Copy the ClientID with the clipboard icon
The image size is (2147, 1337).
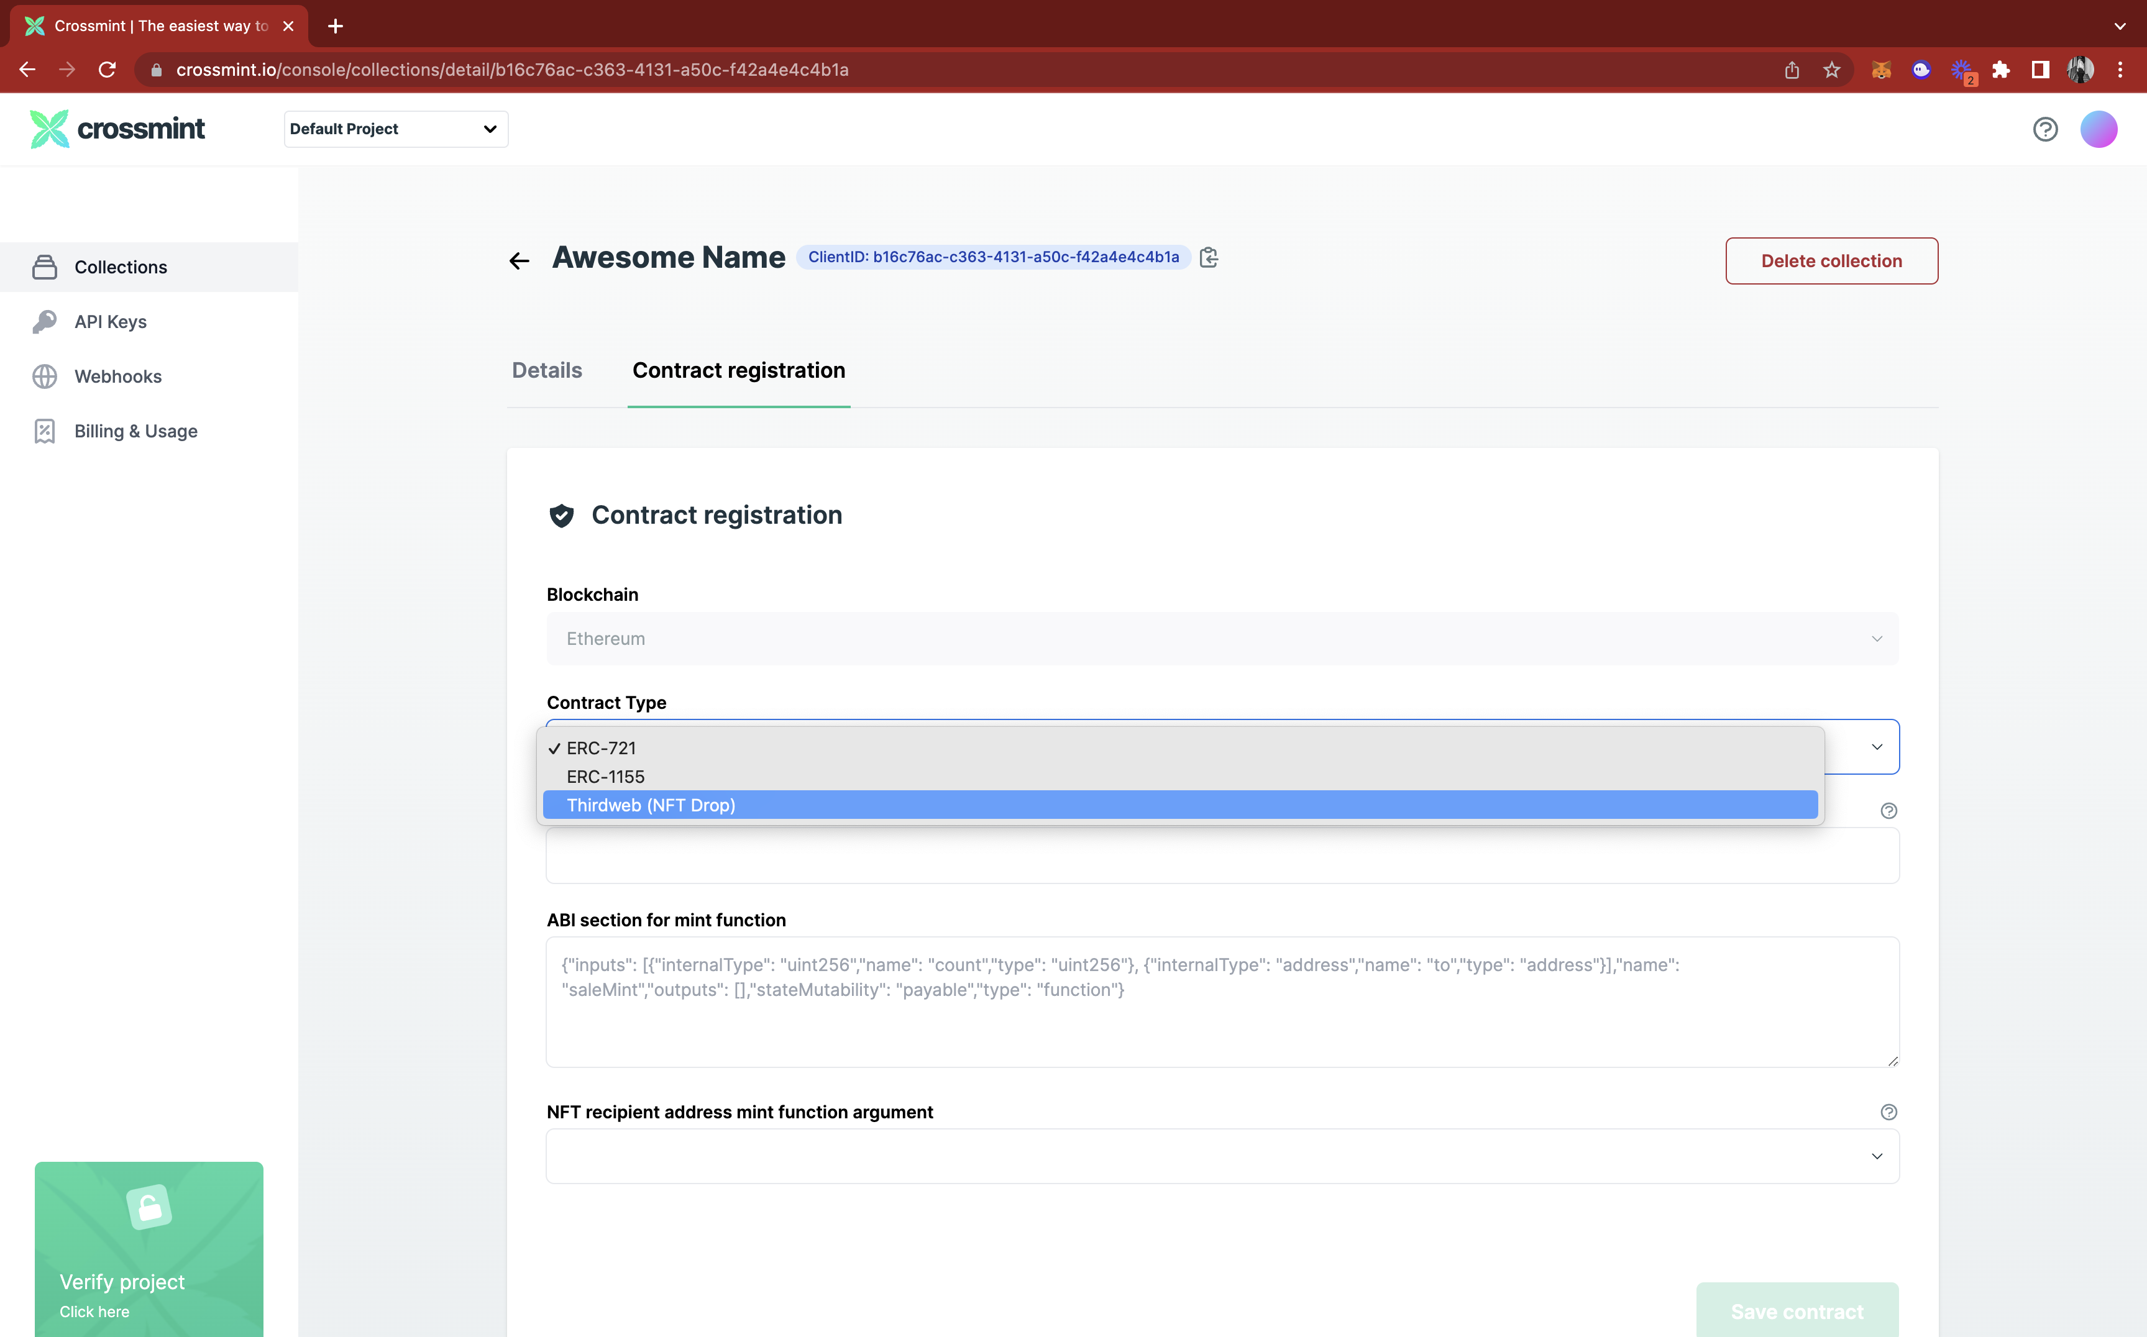(1209, 257)
